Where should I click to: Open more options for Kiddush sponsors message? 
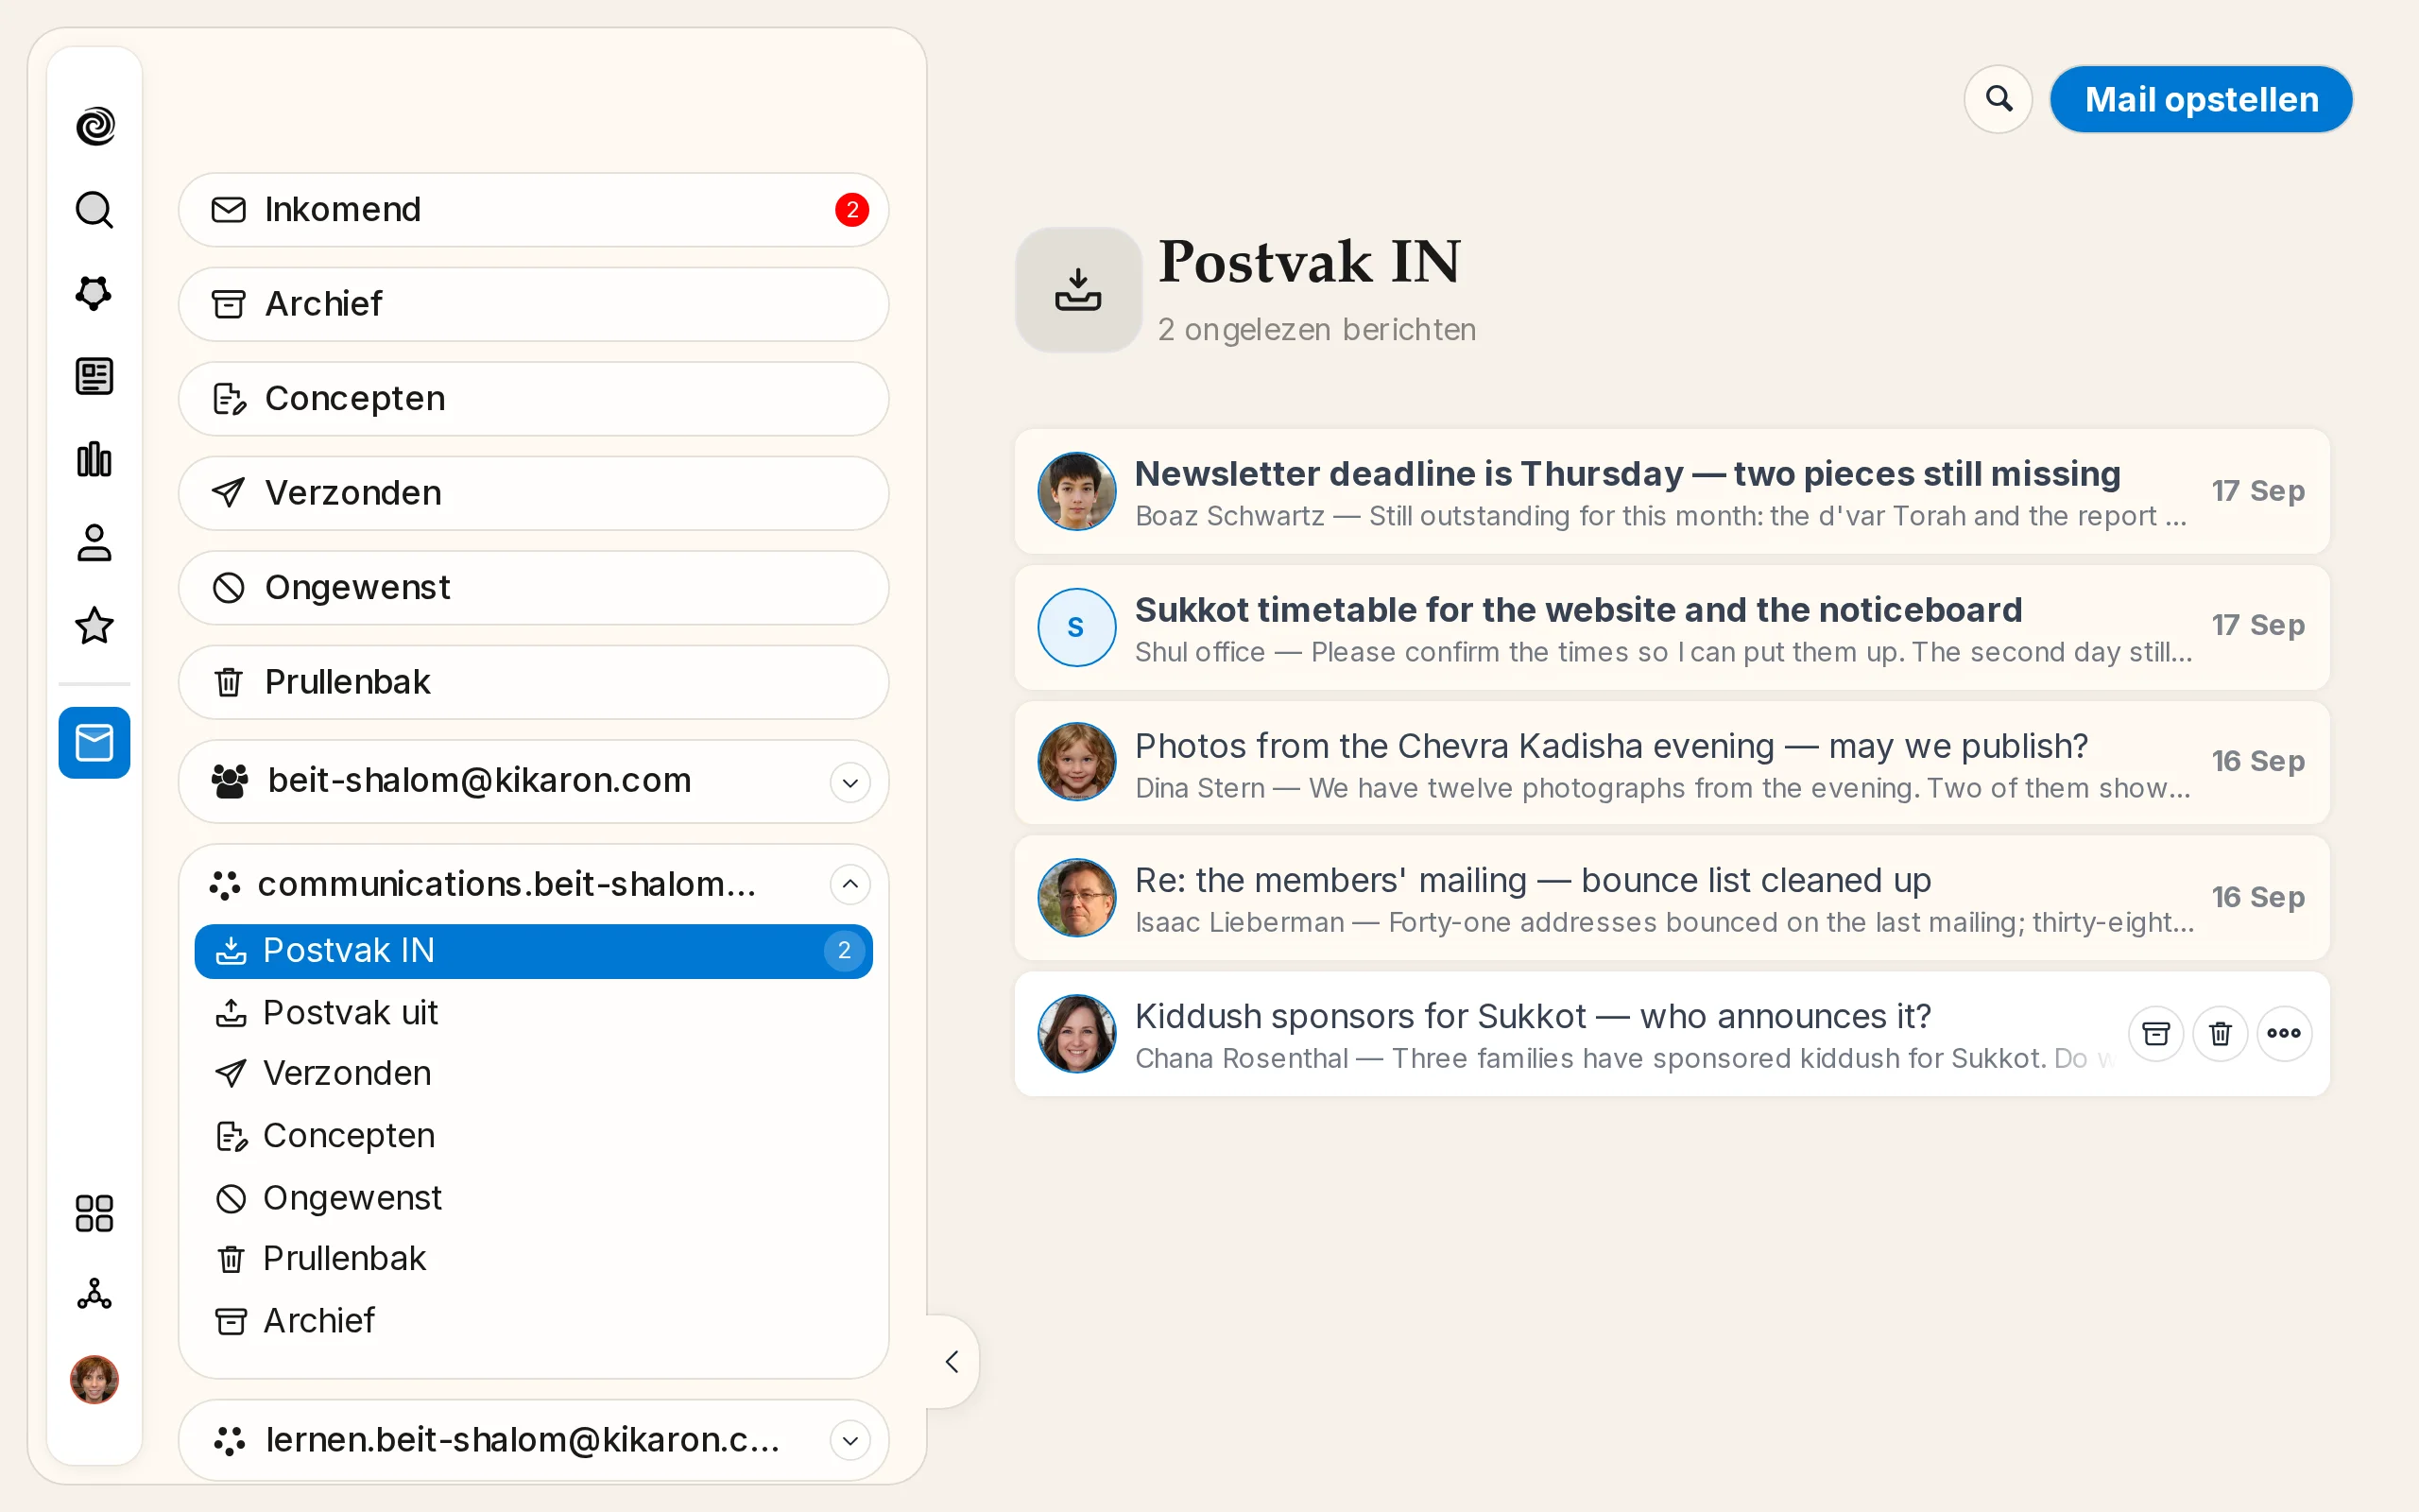[x=2284, y=1033]
